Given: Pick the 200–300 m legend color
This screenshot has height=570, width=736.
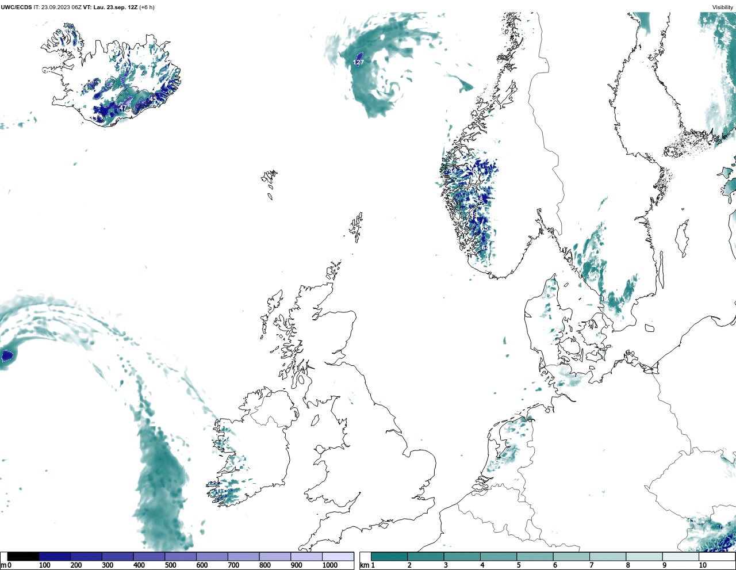Looking at the screenshot, I should [x=86, y=557].
